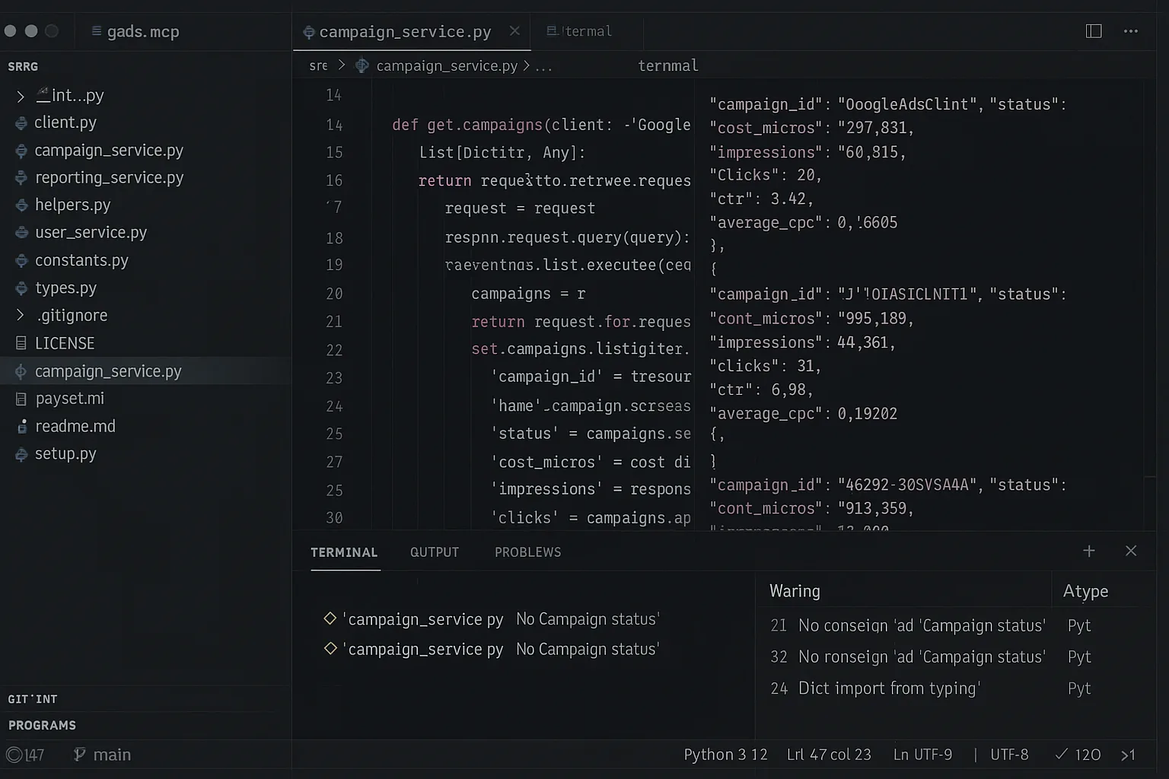Screen dimensions: 1169x779
Task: Click the list icon beside gads.mcp title
Action: click(x=97, y=31)
